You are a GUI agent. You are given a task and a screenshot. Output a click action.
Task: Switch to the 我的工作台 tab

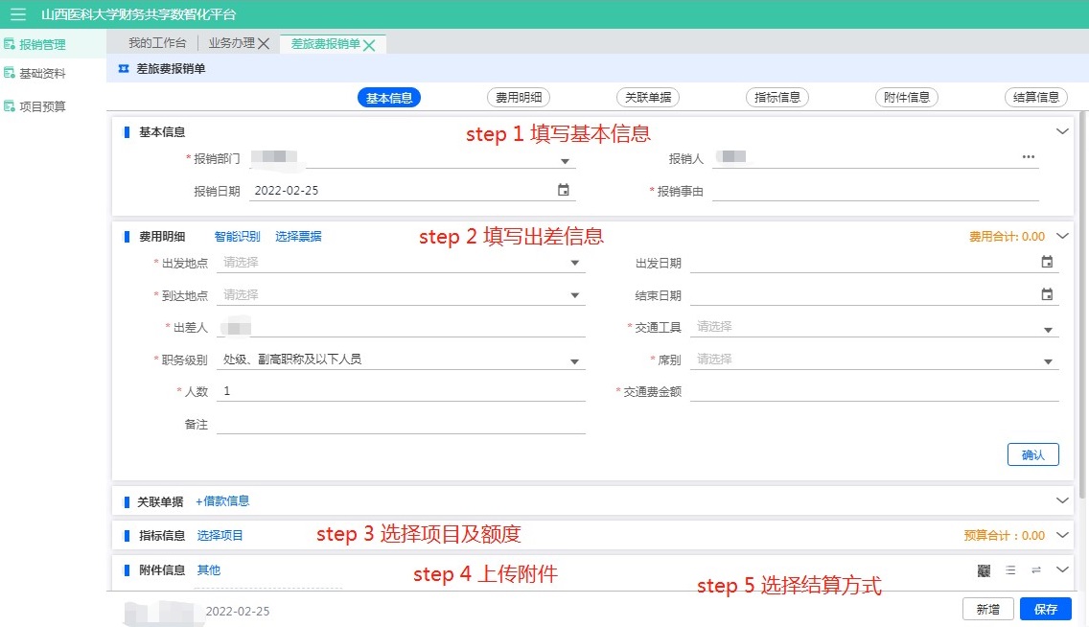(x=157, y=43)
